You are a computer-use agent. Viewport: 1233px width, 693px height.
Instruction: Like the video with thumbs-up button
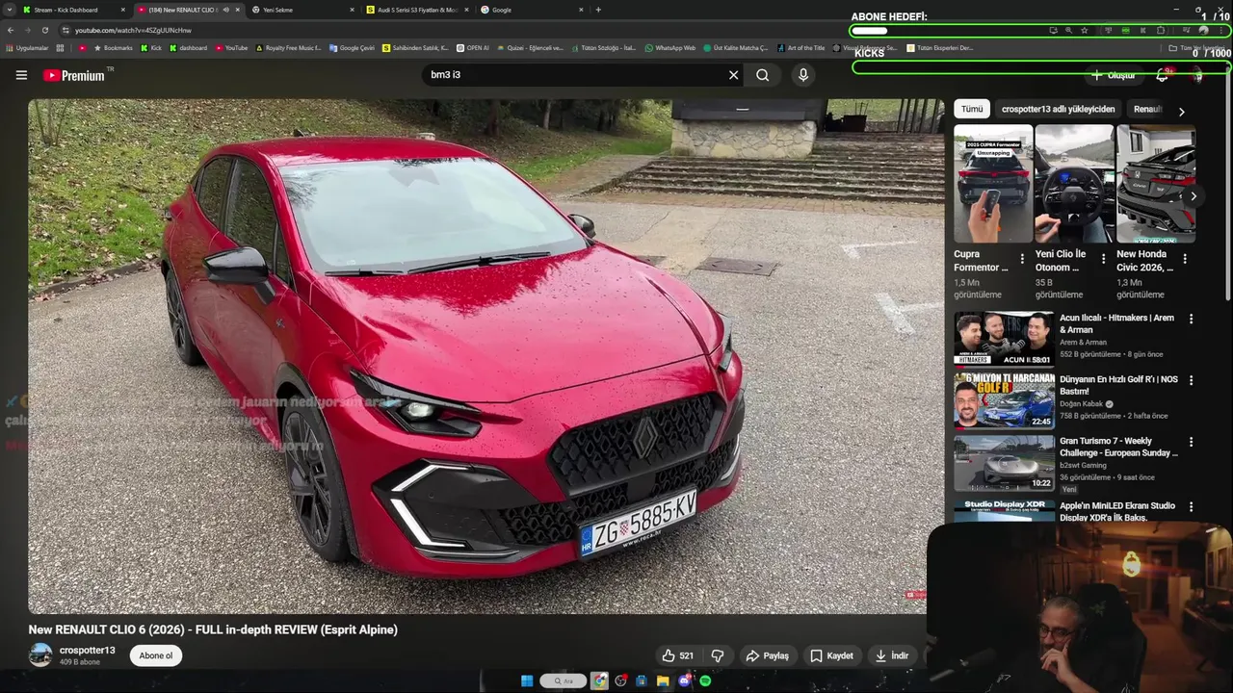coord(677,655)
